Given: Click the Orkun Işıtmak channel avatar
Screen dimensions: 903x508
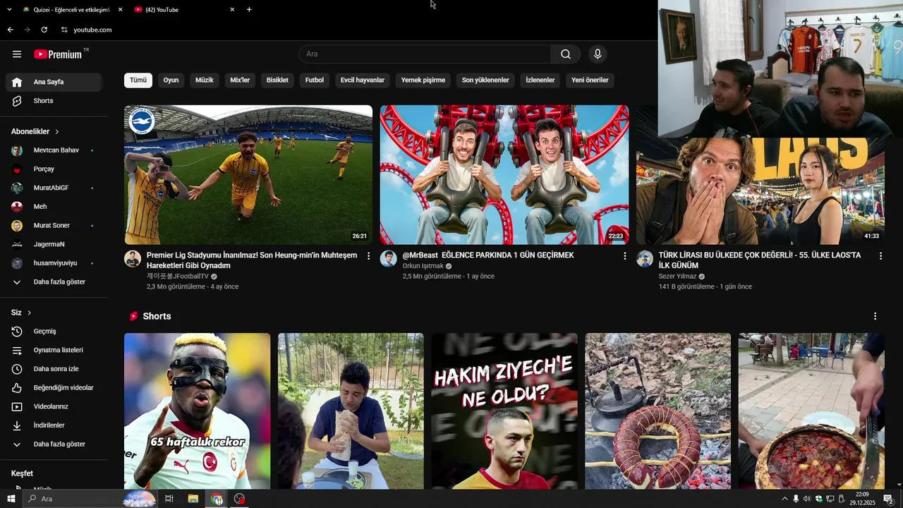Looking at the screenshot, I should [x=388, y=259].
